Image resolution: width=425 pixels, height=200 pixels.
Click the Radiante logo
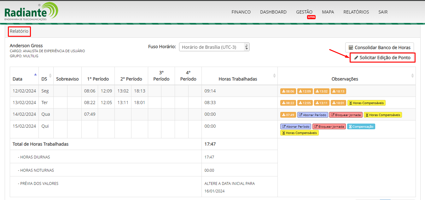pyautogui.click(x=31, y=12)
